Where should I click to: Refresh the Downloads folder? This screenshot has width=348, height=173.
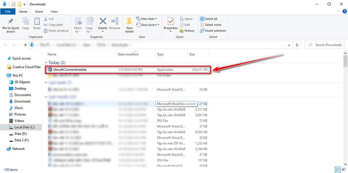click(297, 45)
